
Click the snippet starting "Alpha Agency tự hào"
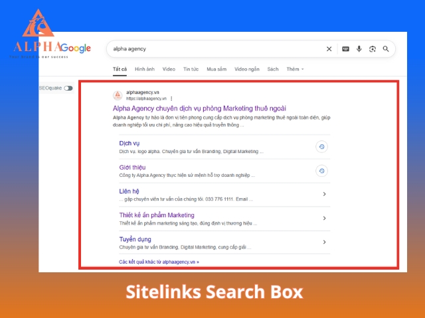click(221, 121)
